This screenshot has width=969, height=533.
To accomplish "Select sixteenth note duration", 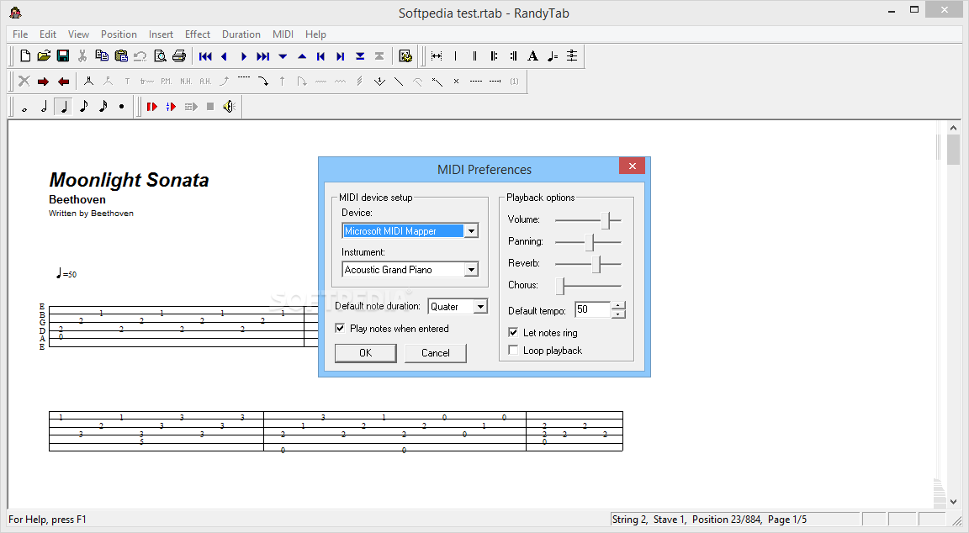I will pos(103,107).
